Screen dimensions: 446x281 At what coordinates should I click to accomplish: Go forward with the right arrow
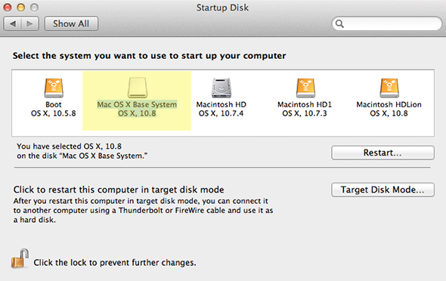pos(30,23)
